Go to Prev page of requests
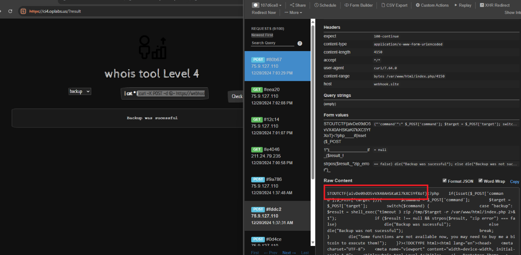 coord(271,253)
